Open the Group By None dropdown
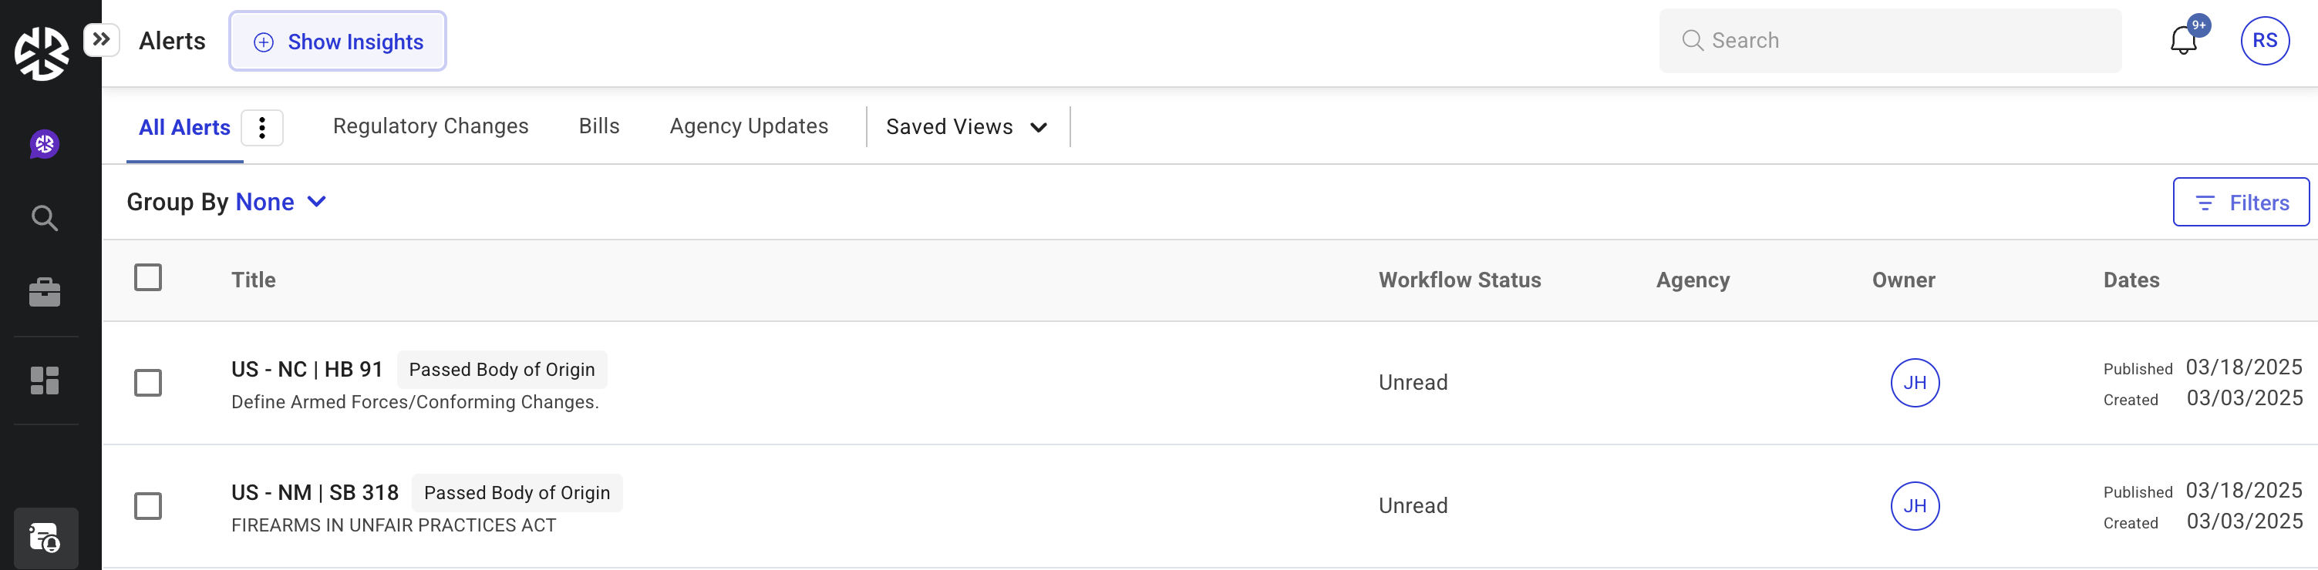The height and width of the screenshot is (570, 2318). [280, 203]
